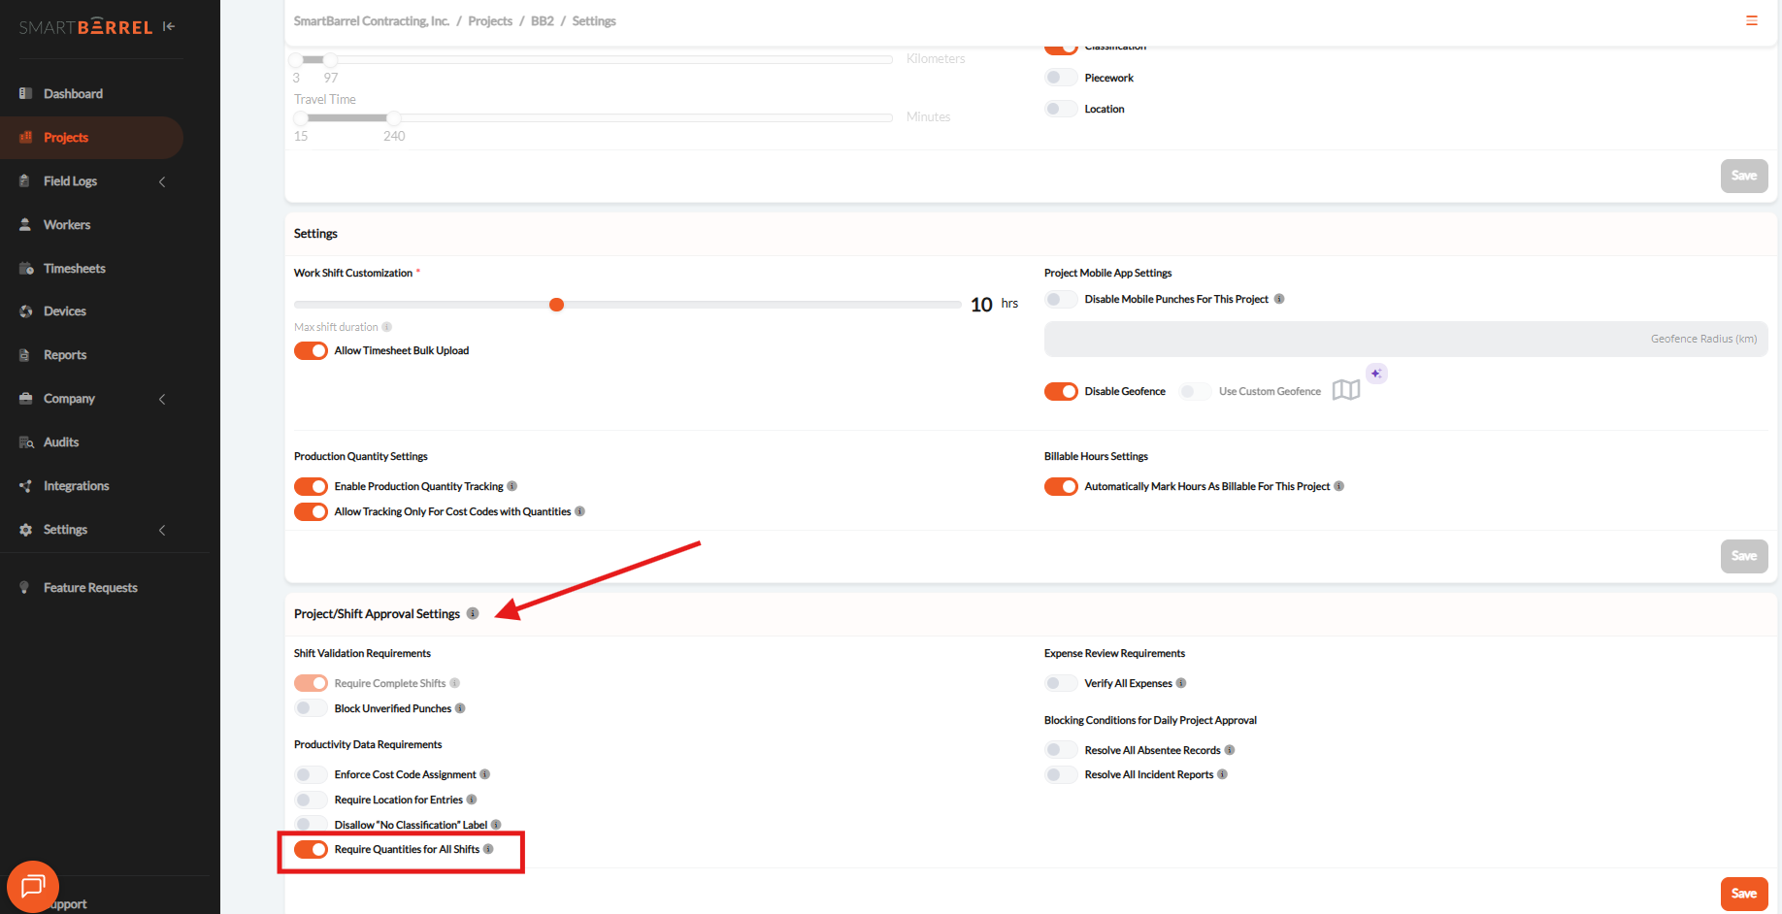Collapse sidebar using arrow icon beside logo
The image size is (1782, 914).
click(x=169, y=27)
